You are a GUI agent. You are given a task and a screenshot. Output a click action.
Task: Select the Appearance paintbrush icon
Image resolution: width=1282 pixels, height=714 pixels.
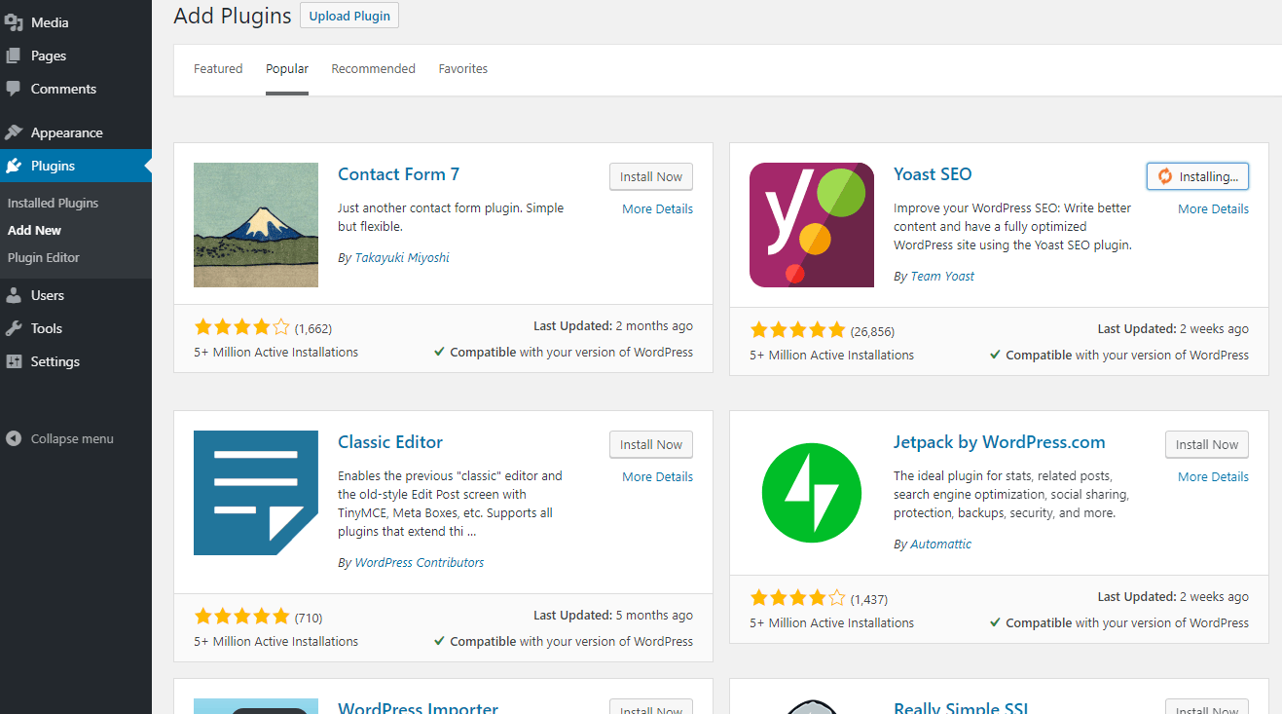coord(14,132)
